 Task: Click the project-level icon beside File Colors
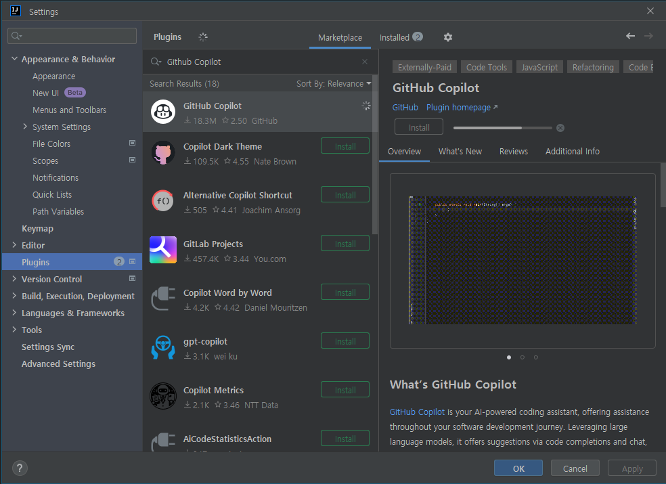[132, 144]
